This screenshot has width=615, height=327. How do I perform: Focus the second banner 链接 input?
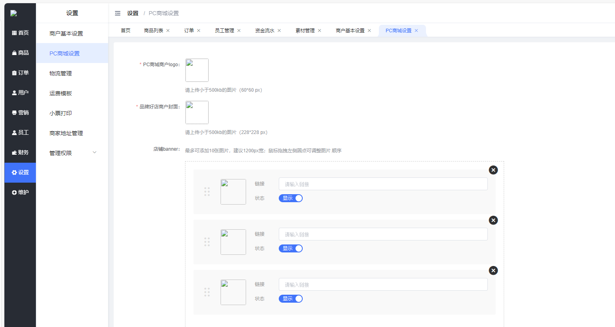[383, 234]
